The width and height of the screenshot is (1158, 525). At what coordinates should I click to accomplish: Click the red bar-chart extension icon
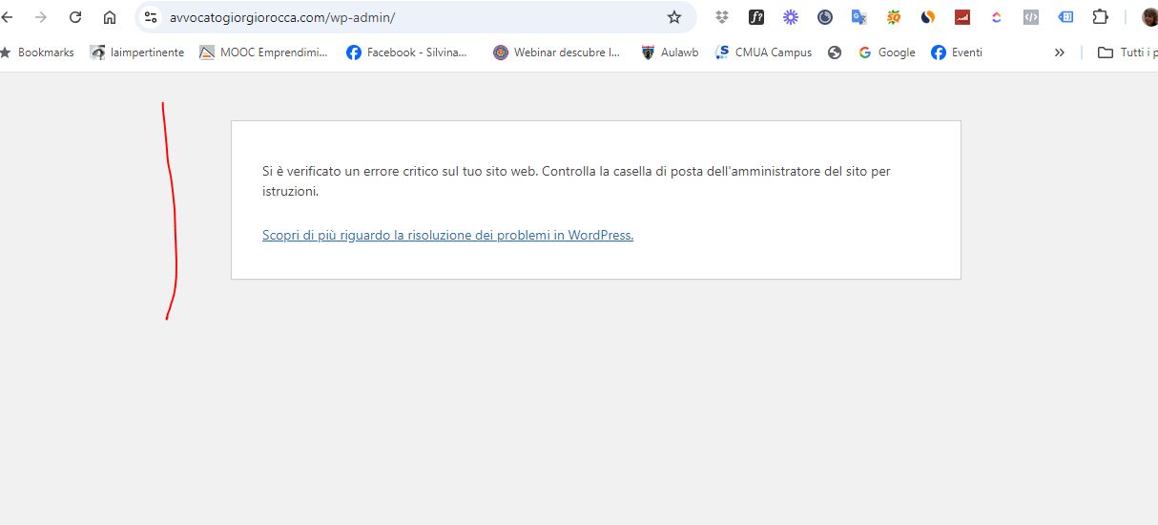[962, 17]
